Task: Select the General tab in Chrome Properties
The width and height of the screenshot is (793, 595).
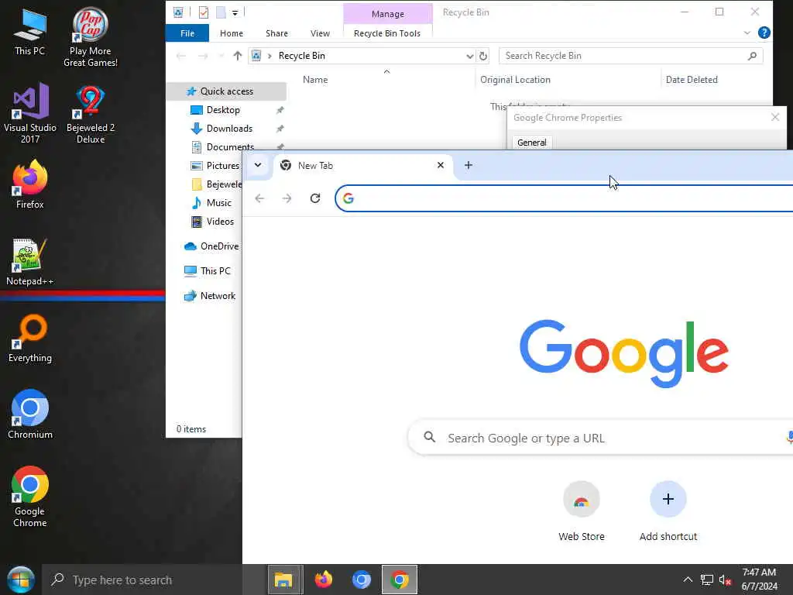Action: pyautogui.click(x=532, y=143)
